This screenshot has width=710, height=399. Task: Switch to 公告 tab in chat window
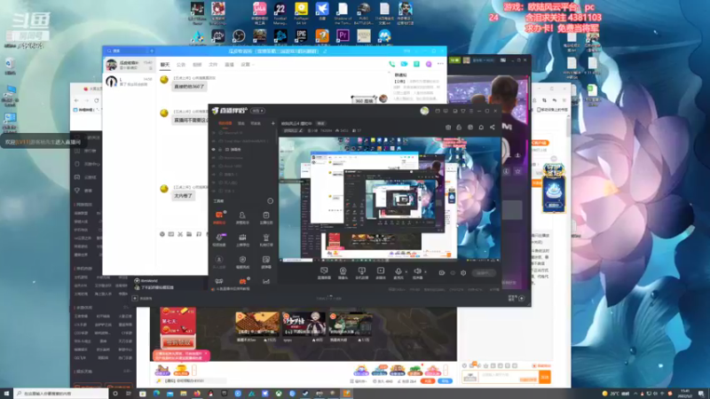tap(181, 65)
